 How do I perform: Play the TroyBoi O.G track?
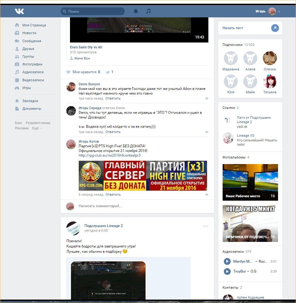[227, 271]
